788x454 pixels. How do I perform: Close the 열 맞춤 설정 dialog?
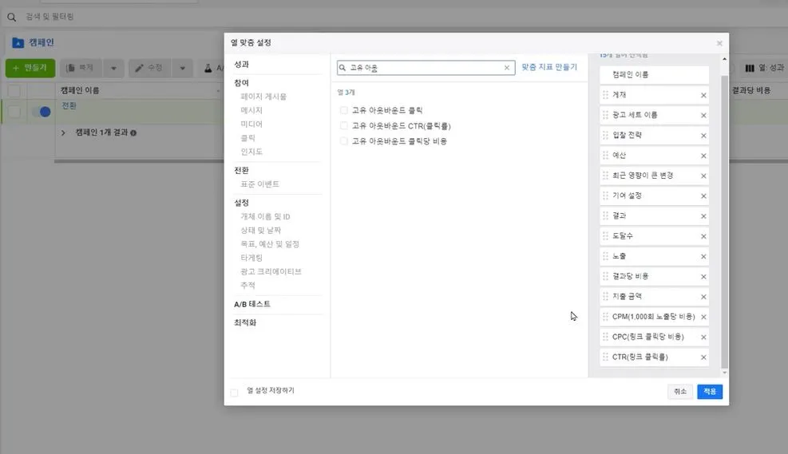pos(719,43)
